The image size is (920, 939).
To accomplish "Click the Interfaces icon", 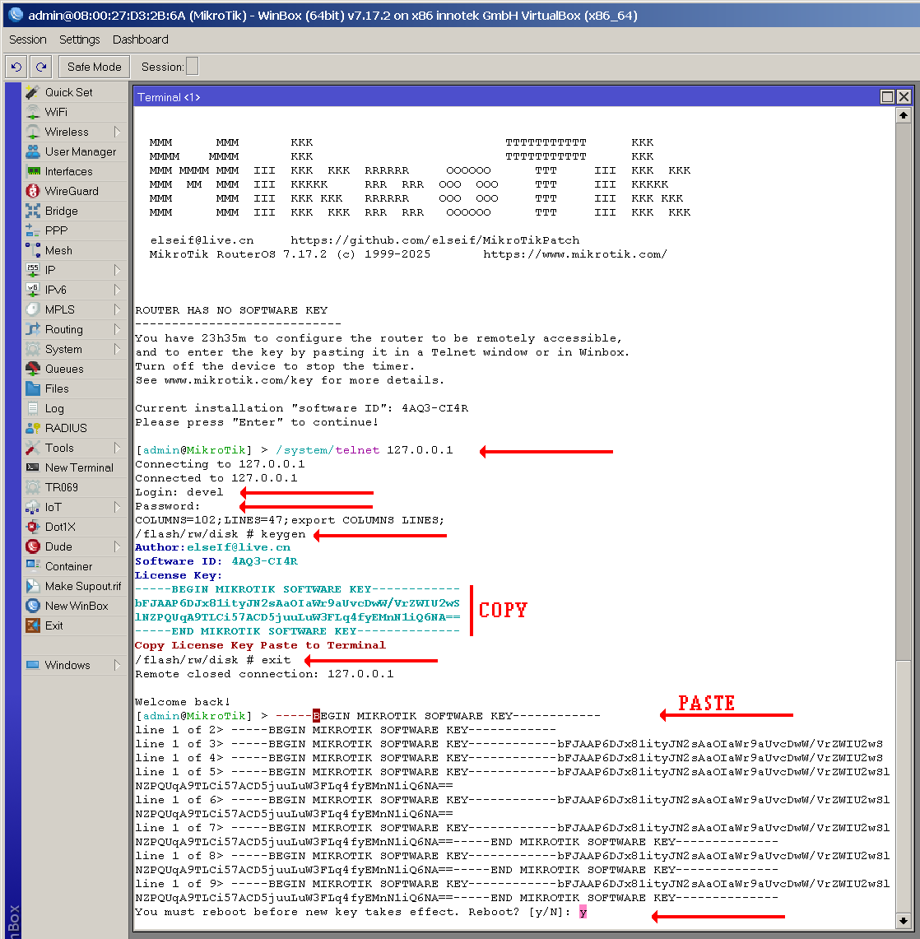I will point(33,171).
